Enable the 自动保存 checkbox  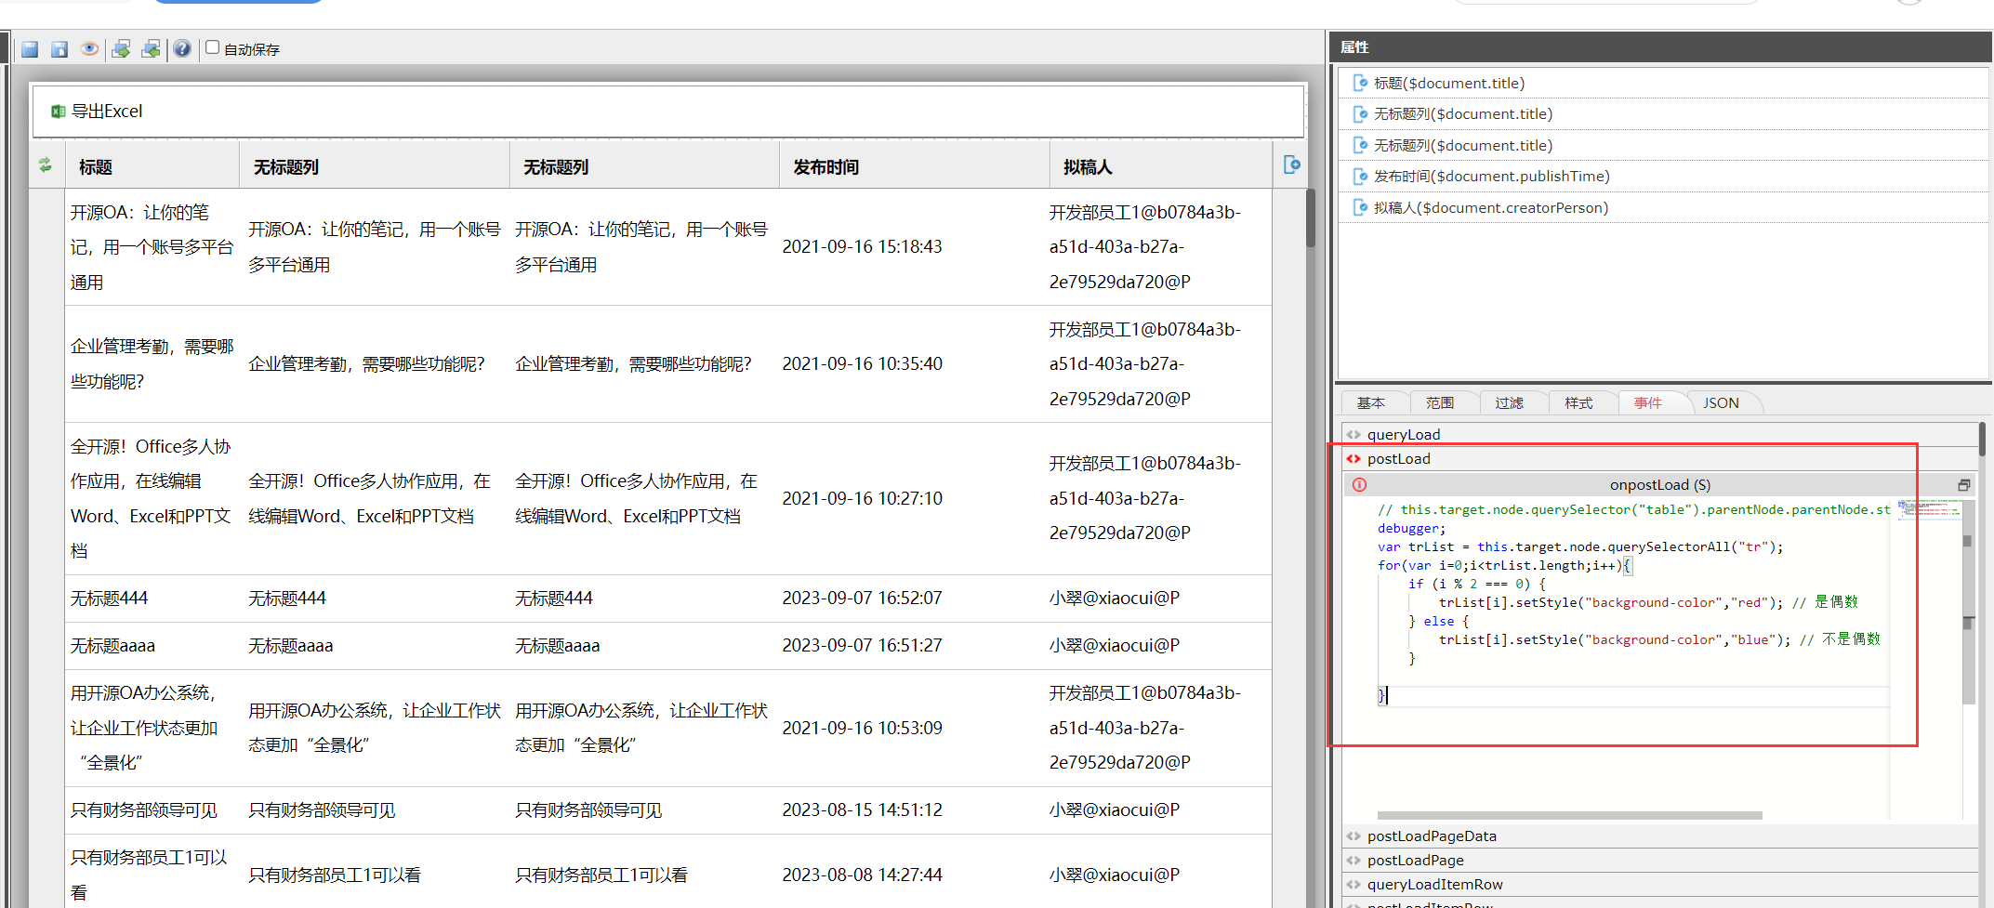(x=213, y=47)
